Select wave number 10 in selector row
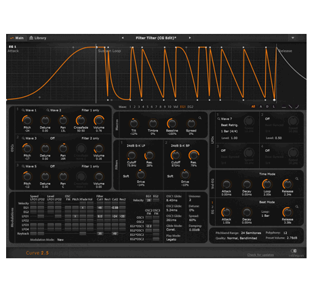 point(170,106)
